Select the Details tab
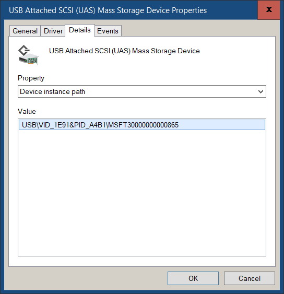Viewport: 284px width, 294px height. coord(80,30)
